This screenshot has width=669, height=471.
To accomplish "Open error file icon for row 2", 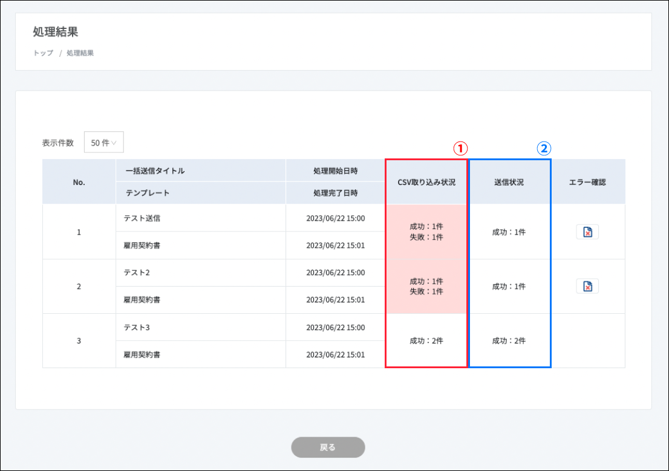I will point(587,287).
